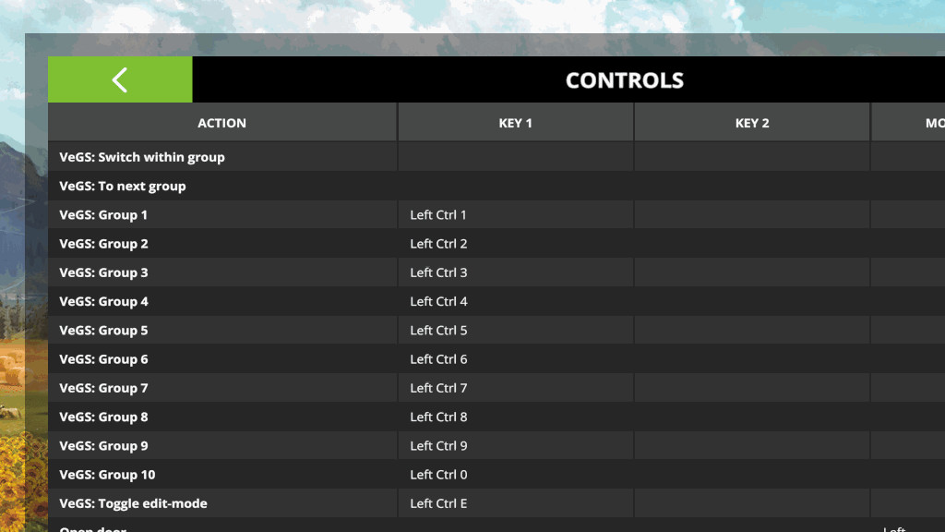The width and height of the screenshot is (945, 532).
Task: Click the ACTION column header
Action: click(x=221, y=123)
